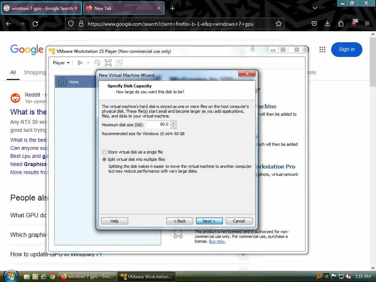Open the Google apps grid
The image size is (376, 282).
[322, 50]
